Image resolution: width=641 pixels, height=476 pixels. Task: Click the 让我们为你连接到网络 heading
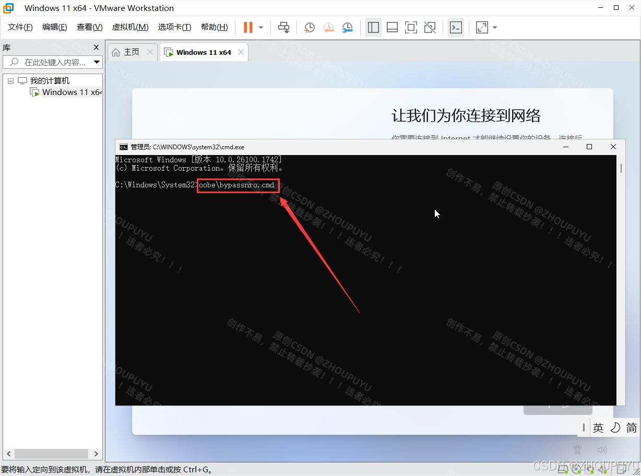click(466, 115)
